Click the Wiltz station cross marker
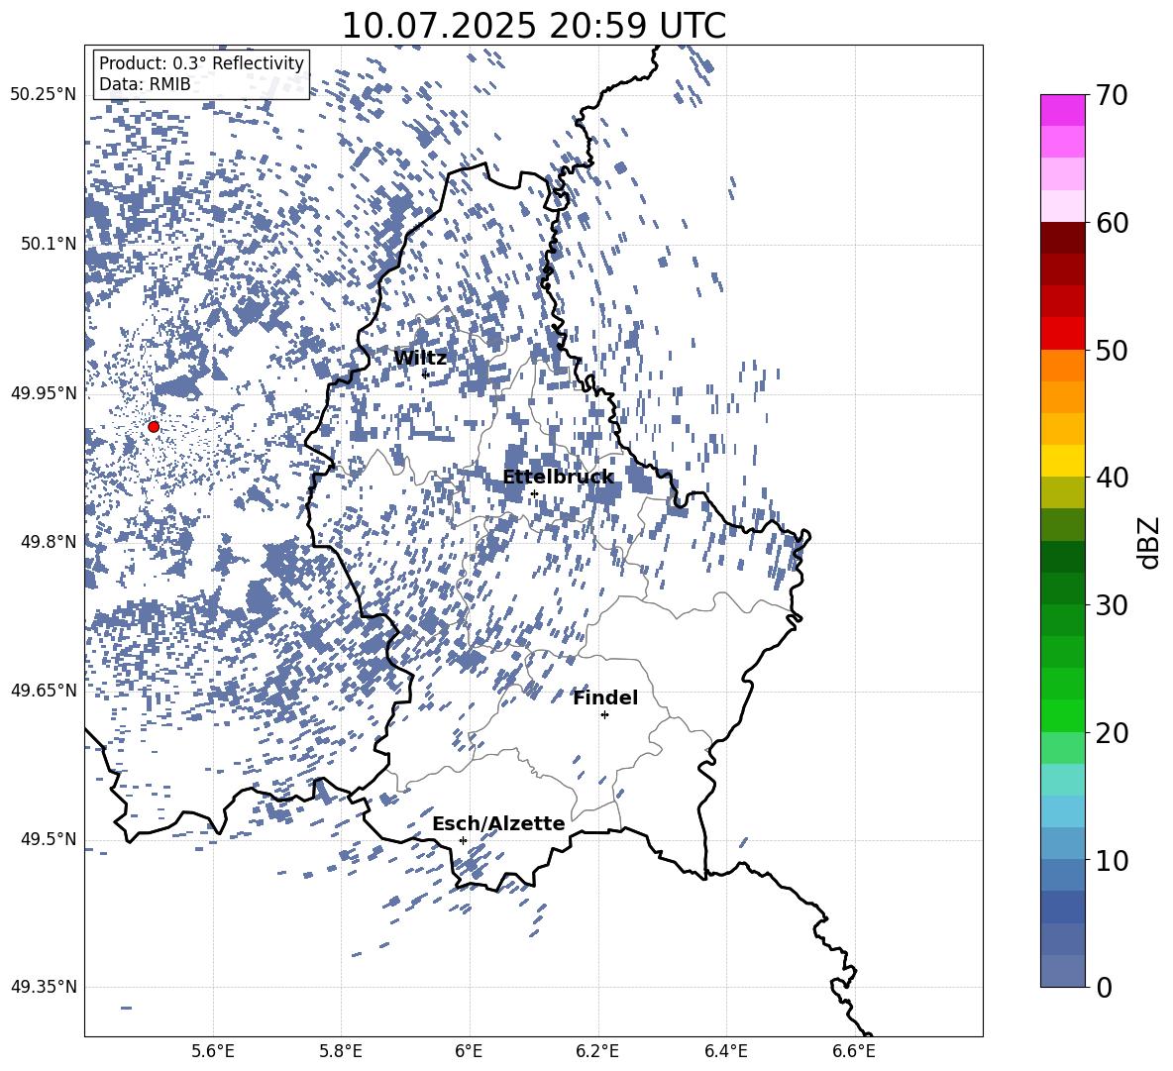 pos(425,375)
